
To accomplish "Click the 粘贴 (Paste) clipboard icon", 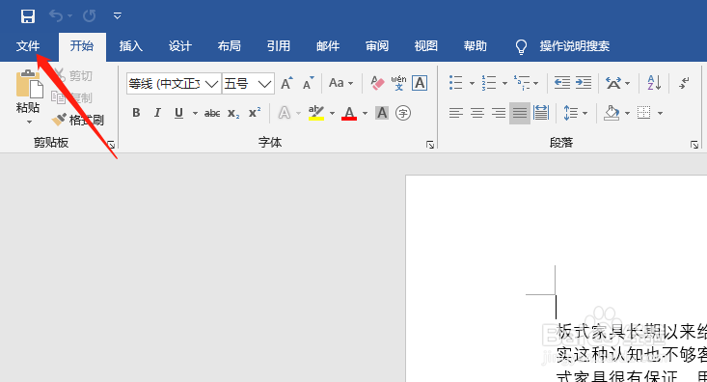I will pyautogui.click(x=29, y=84).
